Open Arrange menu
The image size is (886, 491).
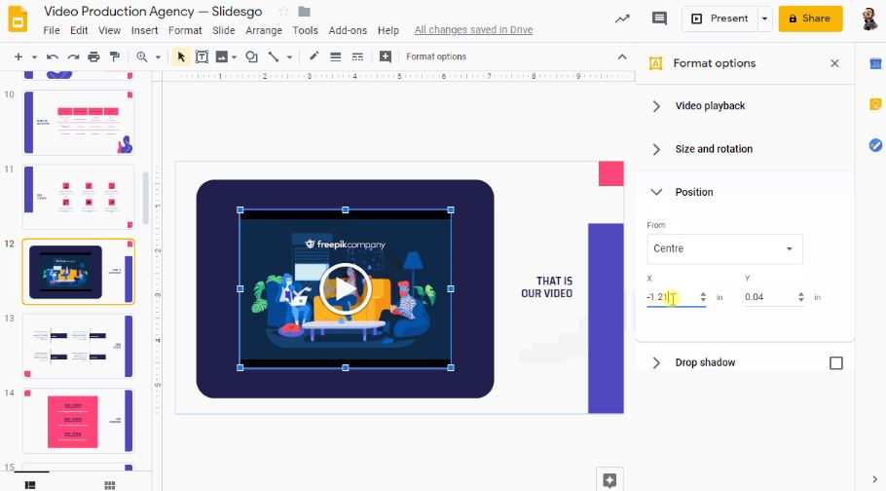pos(264,30)
